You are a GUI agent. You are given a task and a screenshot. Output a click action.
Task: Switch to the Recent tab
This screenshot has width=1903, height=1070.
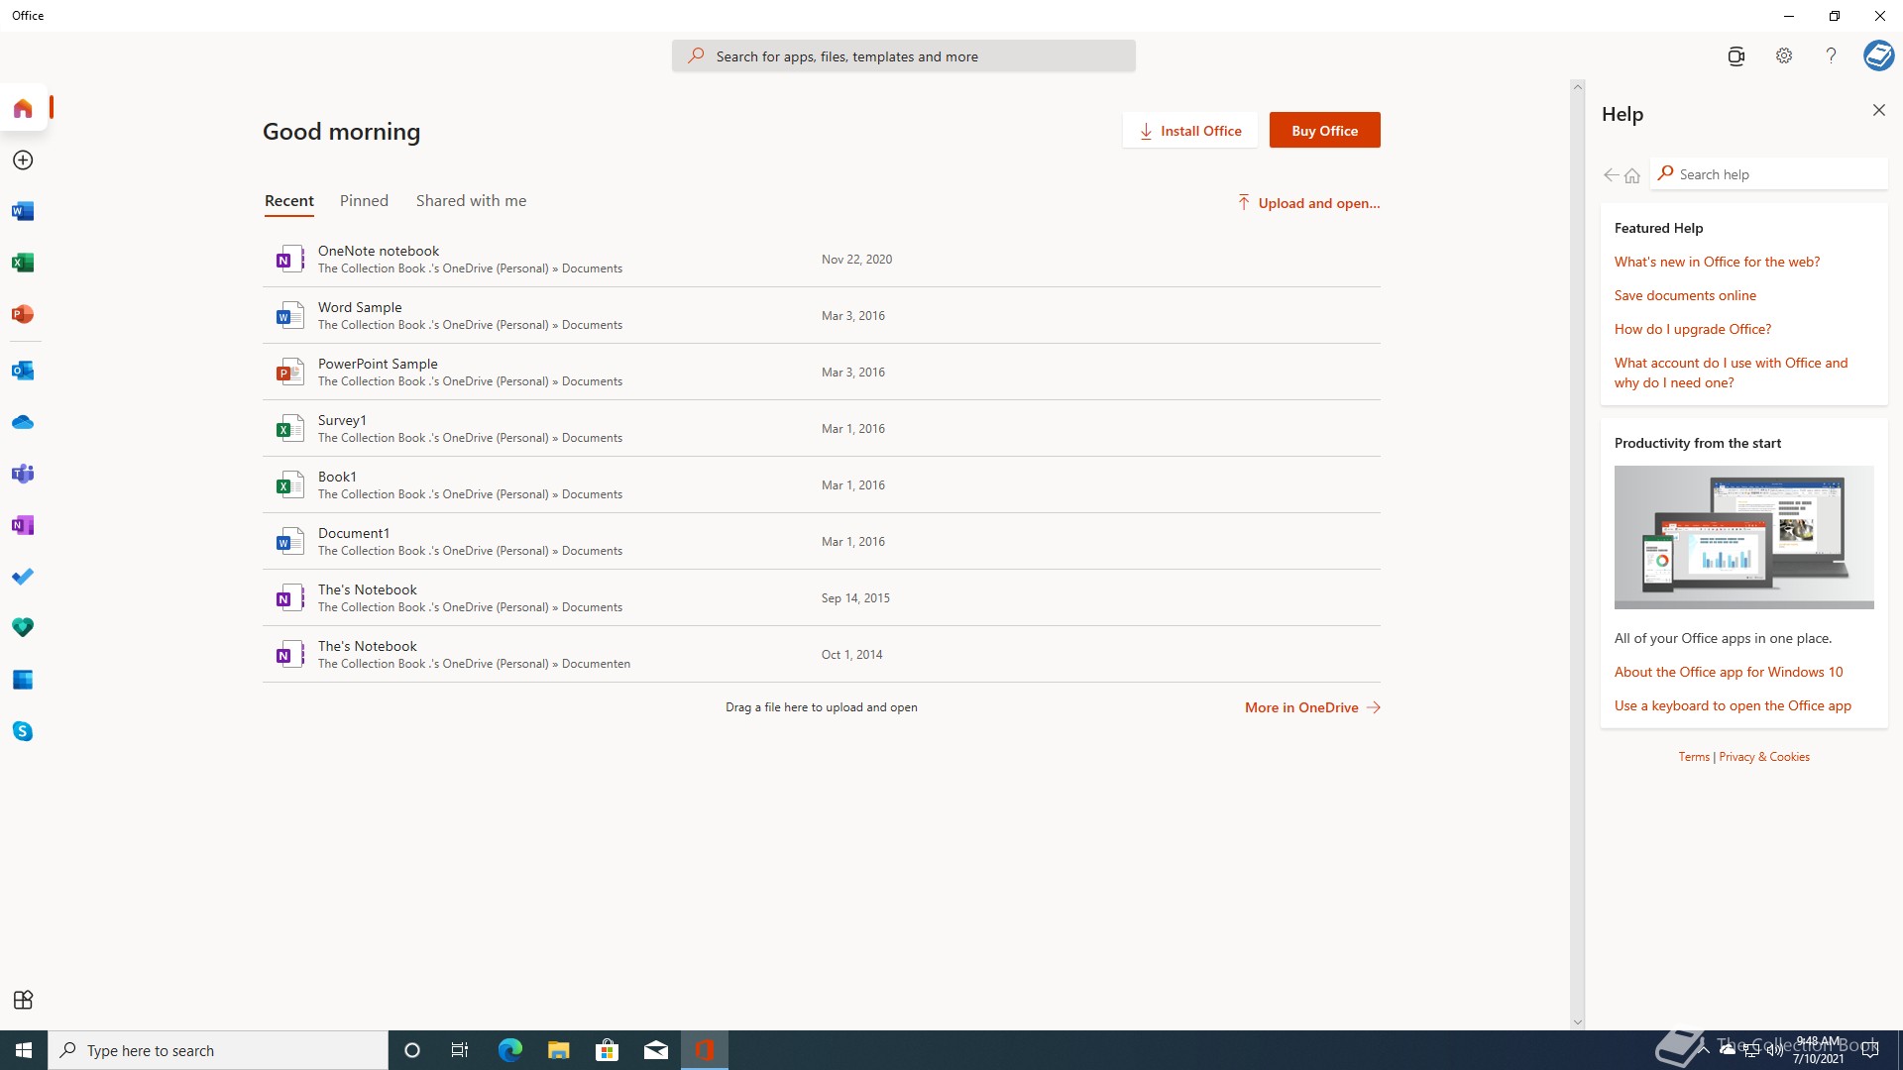tap(289, 201)
